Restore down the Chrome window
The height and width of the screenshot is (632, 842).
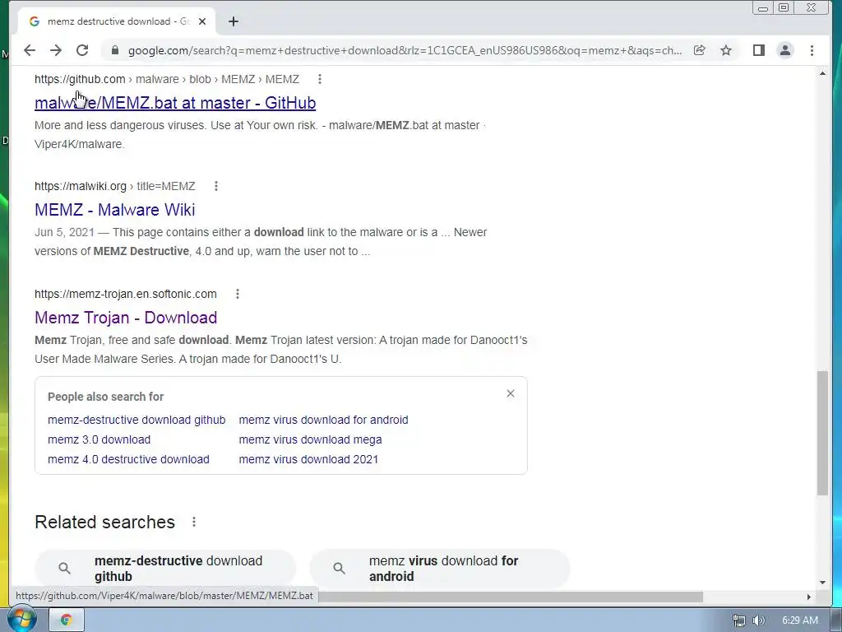pyautogui.click(x=784, y=8)
